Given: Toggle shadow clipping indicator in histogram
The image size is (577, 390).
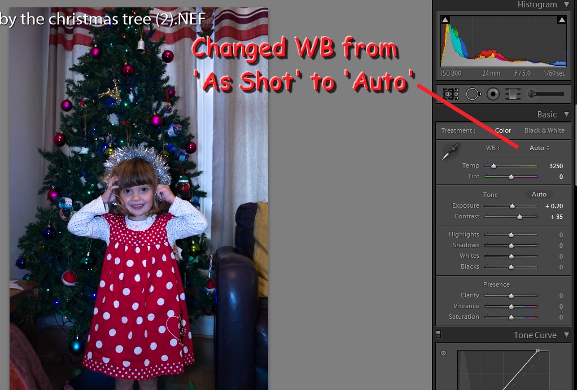Looking at the screenshot, I should [445, 20].
